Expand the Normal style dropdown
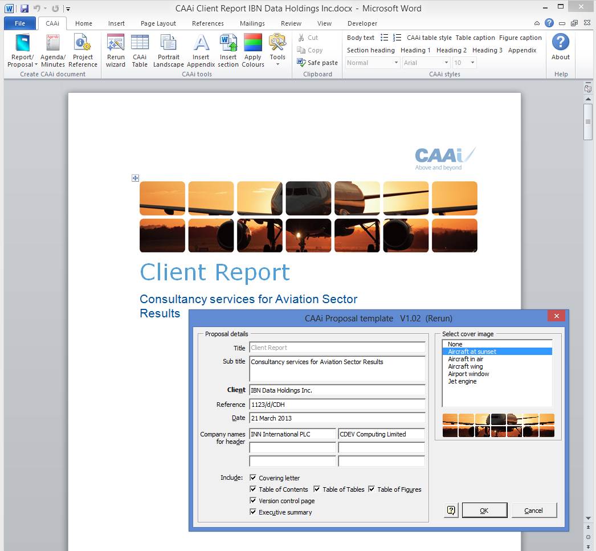 pyautogui.click(x=395, y=63)
